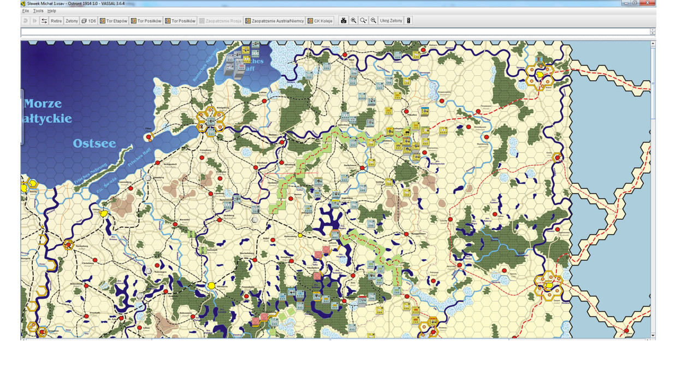Image resolution: width=699 pixels, height=378 pixels.
Task: Open the zoom level selector dropdown
Action: [x=363, y=21]
